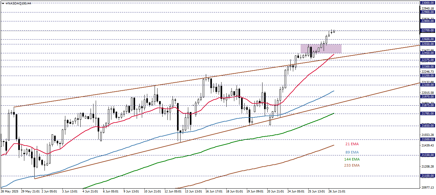Click the 16 Jun 17:01 time label
Screen dimensions: 436x195
pos(214,191)
